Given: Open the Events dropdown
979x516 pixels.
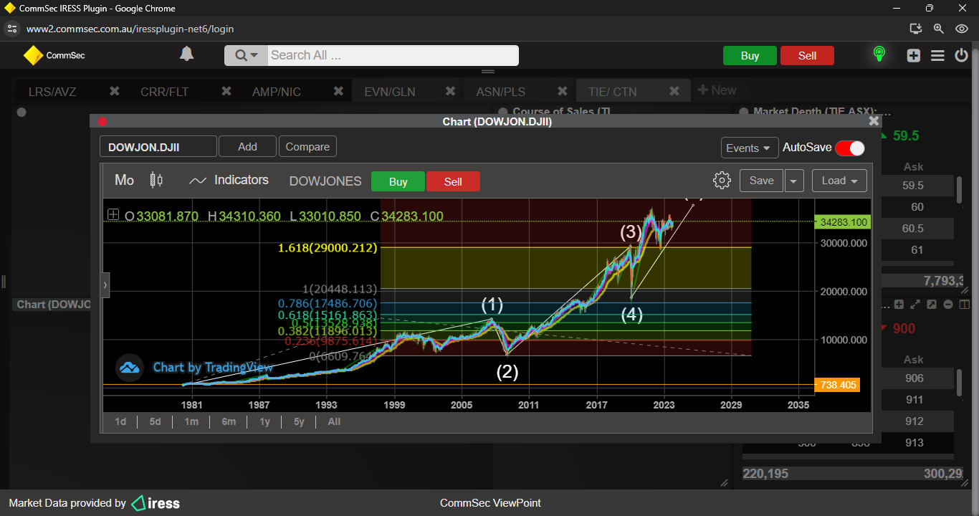Looking at the screenshot, I should [750, 148].
